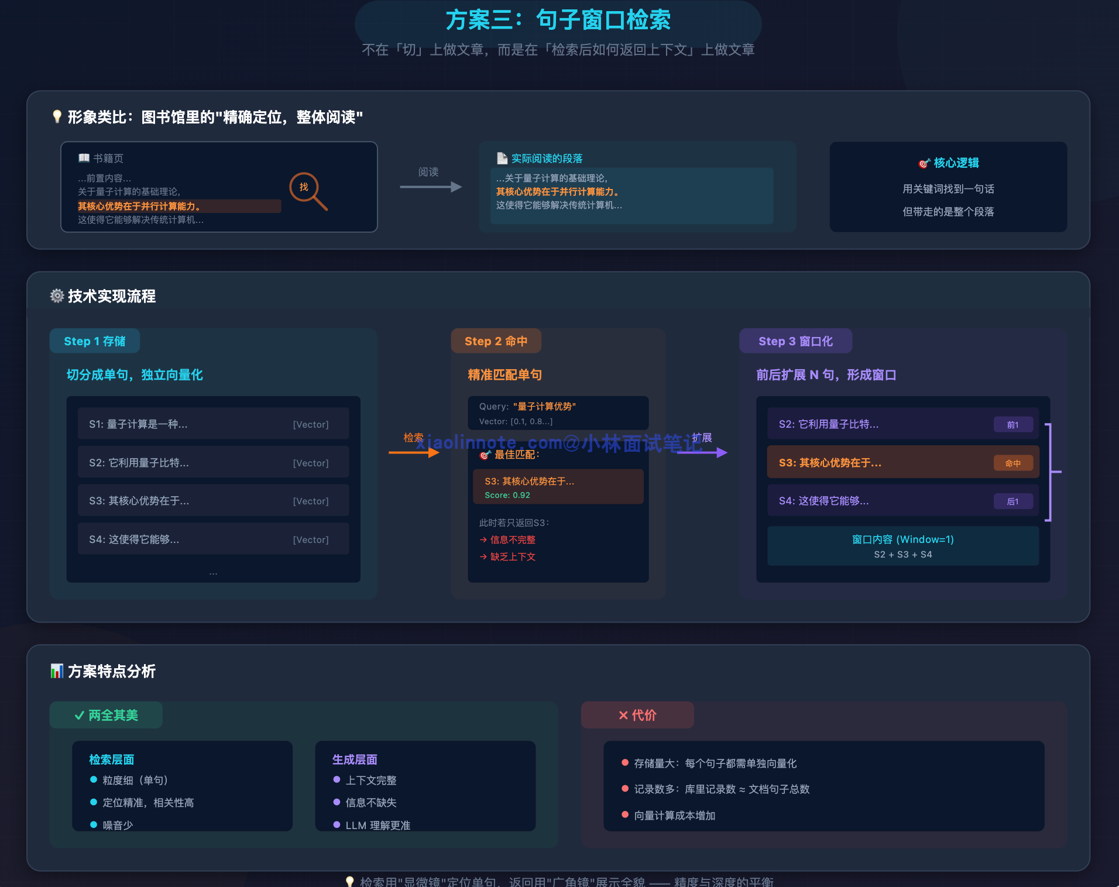
Task: Click the "前1" badge on S2 row
Action: click(x=1012, y=425)
